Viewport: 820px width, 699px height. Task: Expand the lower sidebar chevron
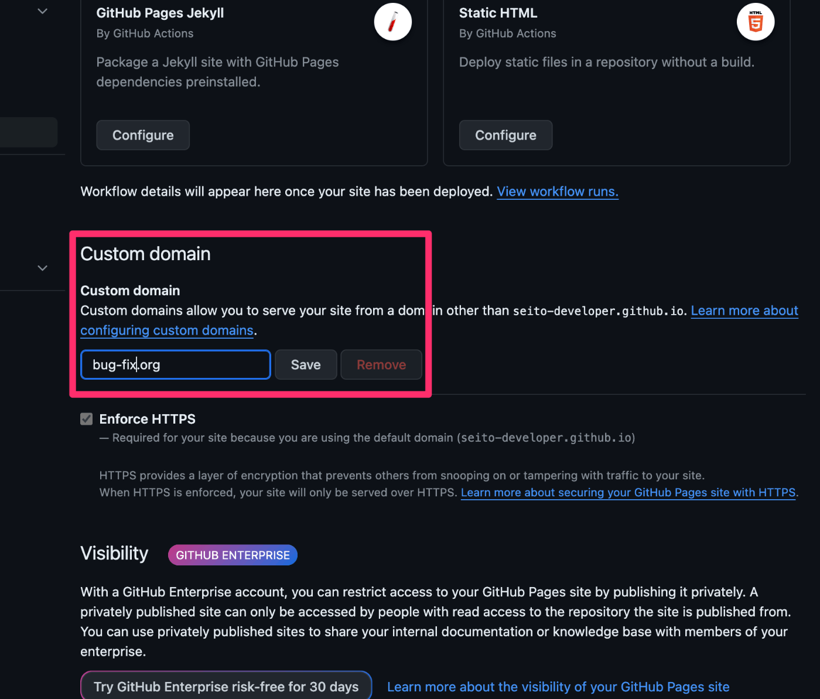pos(43,268)
